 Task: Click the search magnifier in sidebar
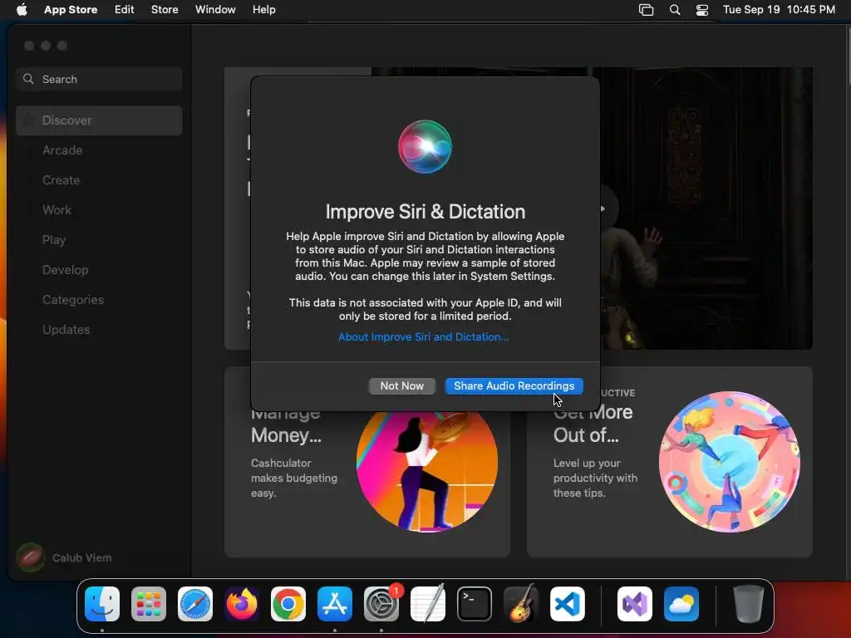tap(28, 79)
